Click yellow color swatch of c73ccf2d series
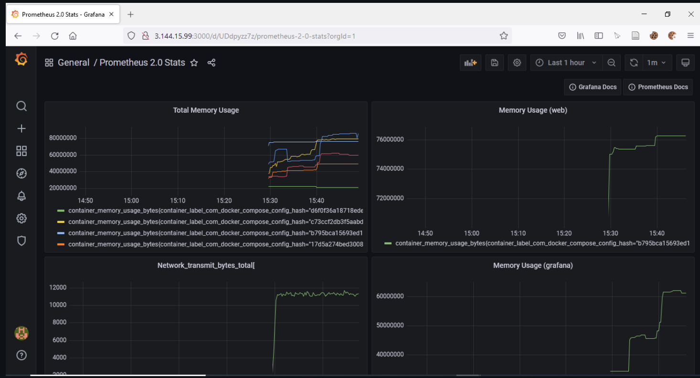This screenshot has height=378, width=700. pyautogui.click(x=61, y=222)
